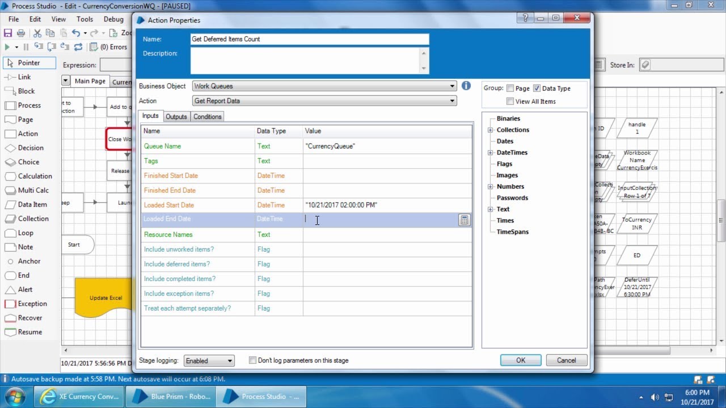Select the Recover stage tool
The image size is (726, 408).
coord(23,318)
